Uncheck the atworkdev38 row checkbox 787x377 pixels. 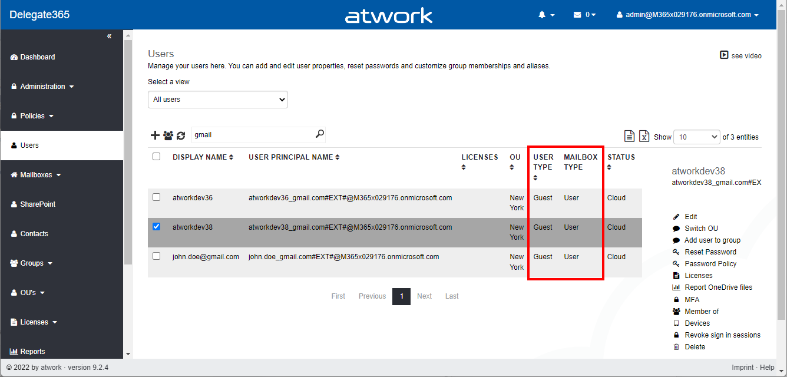[156, 227]
